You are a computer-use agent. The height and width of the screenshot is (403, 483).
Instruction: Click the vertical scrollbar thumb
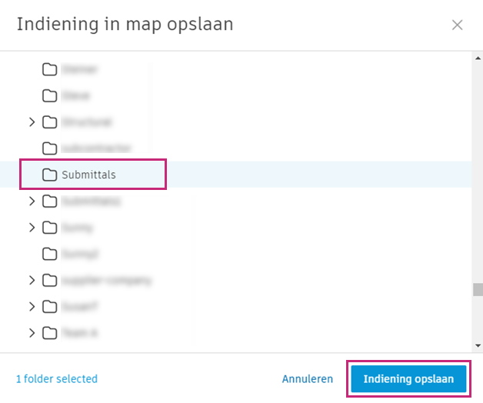477,290
